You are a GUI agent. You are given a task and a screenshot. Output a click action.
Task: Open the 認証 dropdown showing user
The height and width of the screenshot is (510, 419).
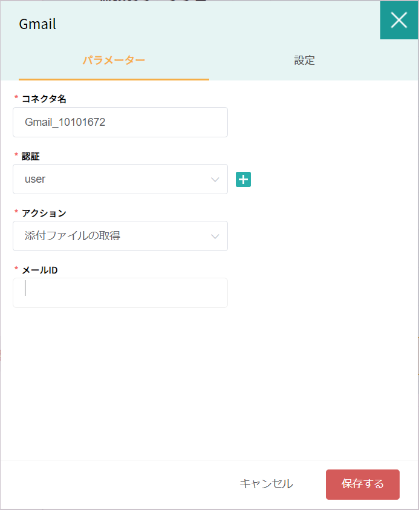tap(120, 179)
